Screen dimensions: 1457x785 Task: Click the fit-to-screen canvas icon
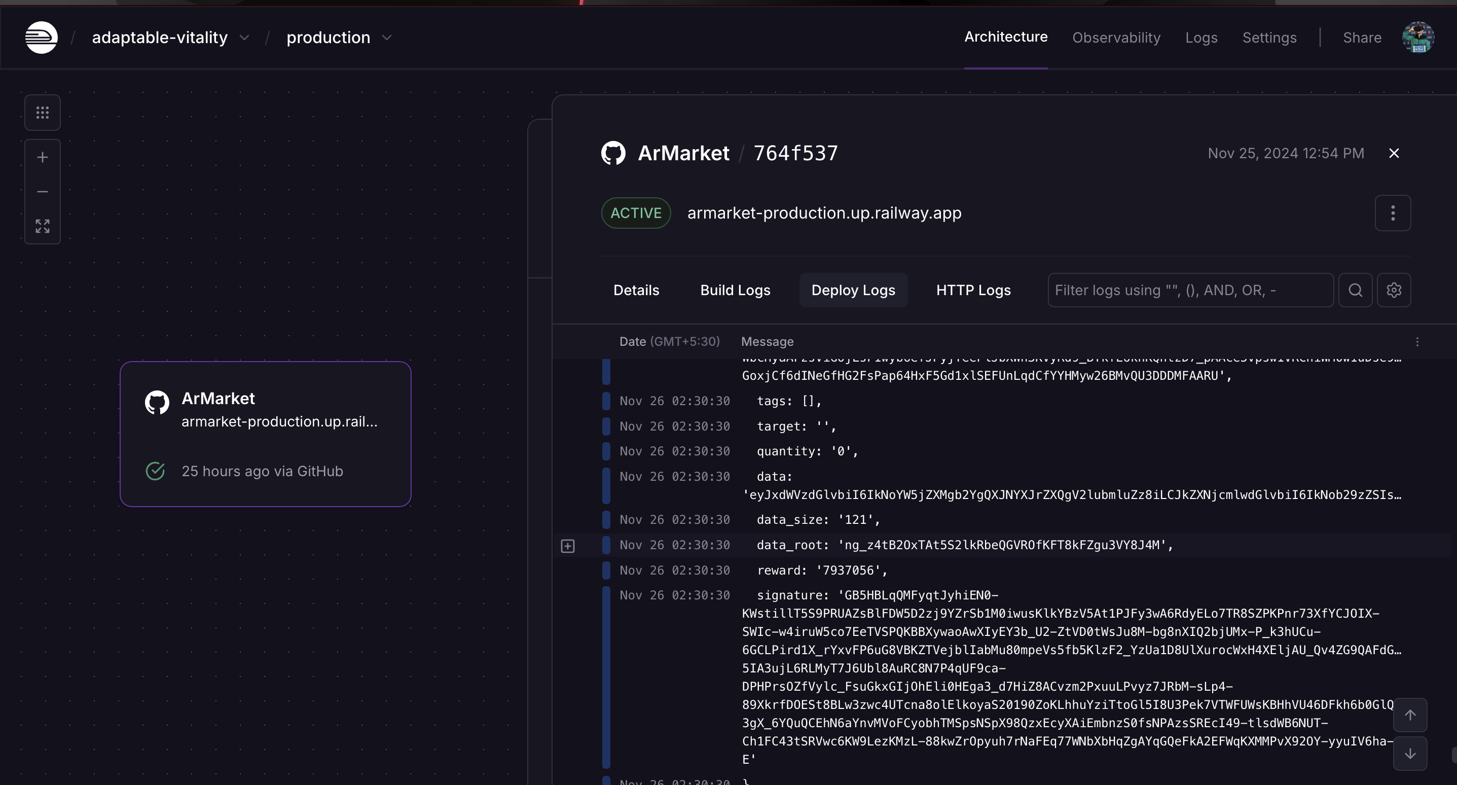click(43, 226)
